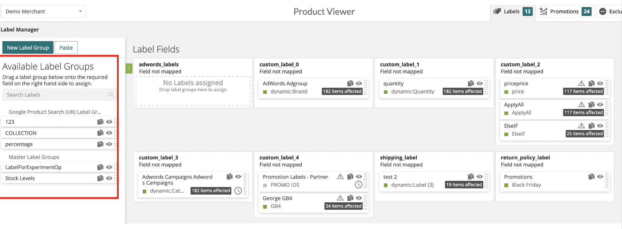Click warning triangle on Promotion Labels - Partner
622x229 pixels.
340,176
